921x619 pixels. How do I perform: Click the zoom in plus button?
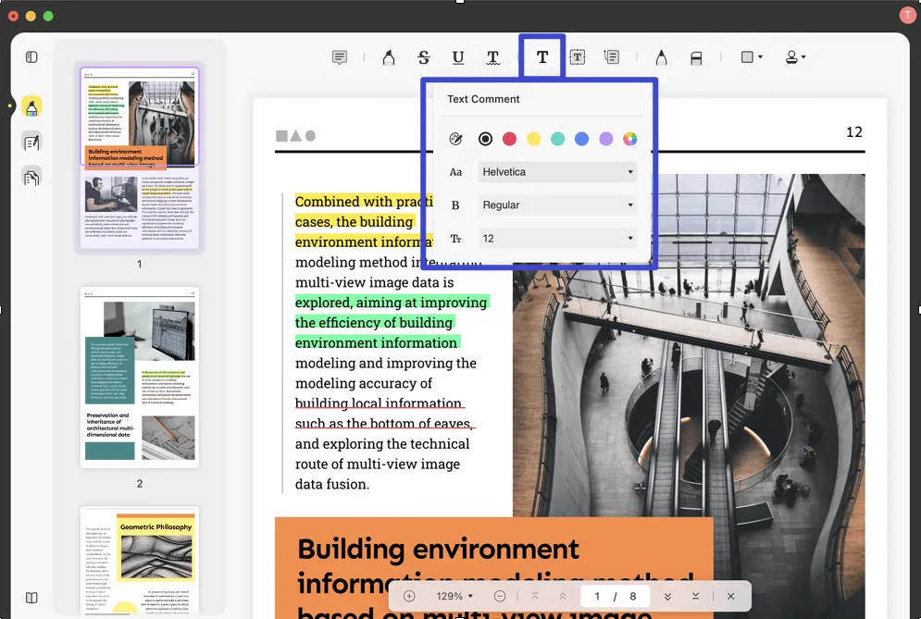(409, 597)
